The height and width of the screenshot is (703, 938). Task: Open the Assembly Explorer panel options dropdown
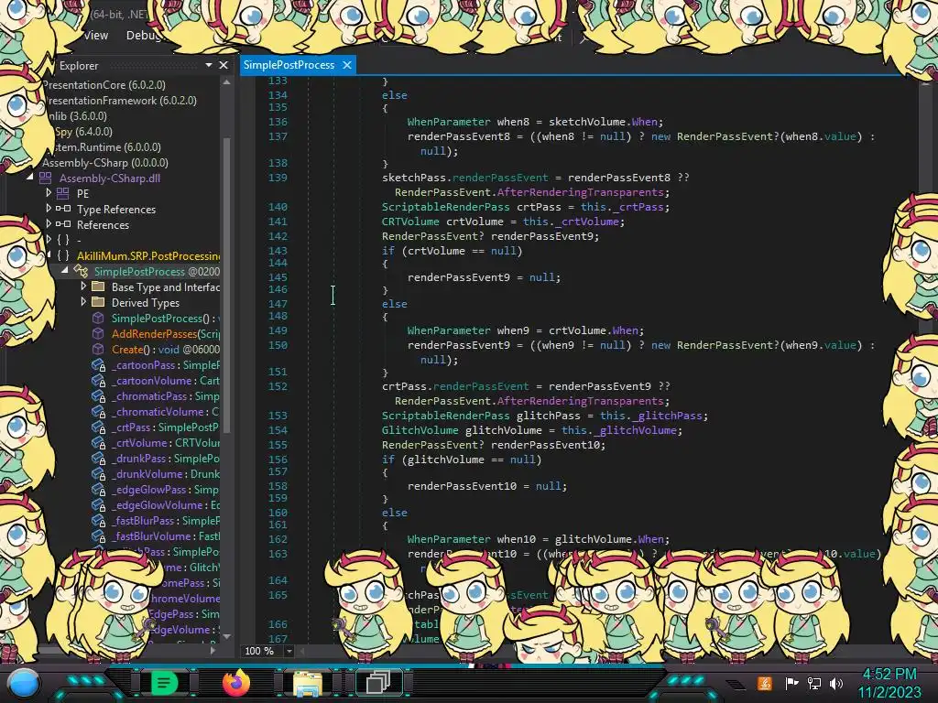click(209, 65)
